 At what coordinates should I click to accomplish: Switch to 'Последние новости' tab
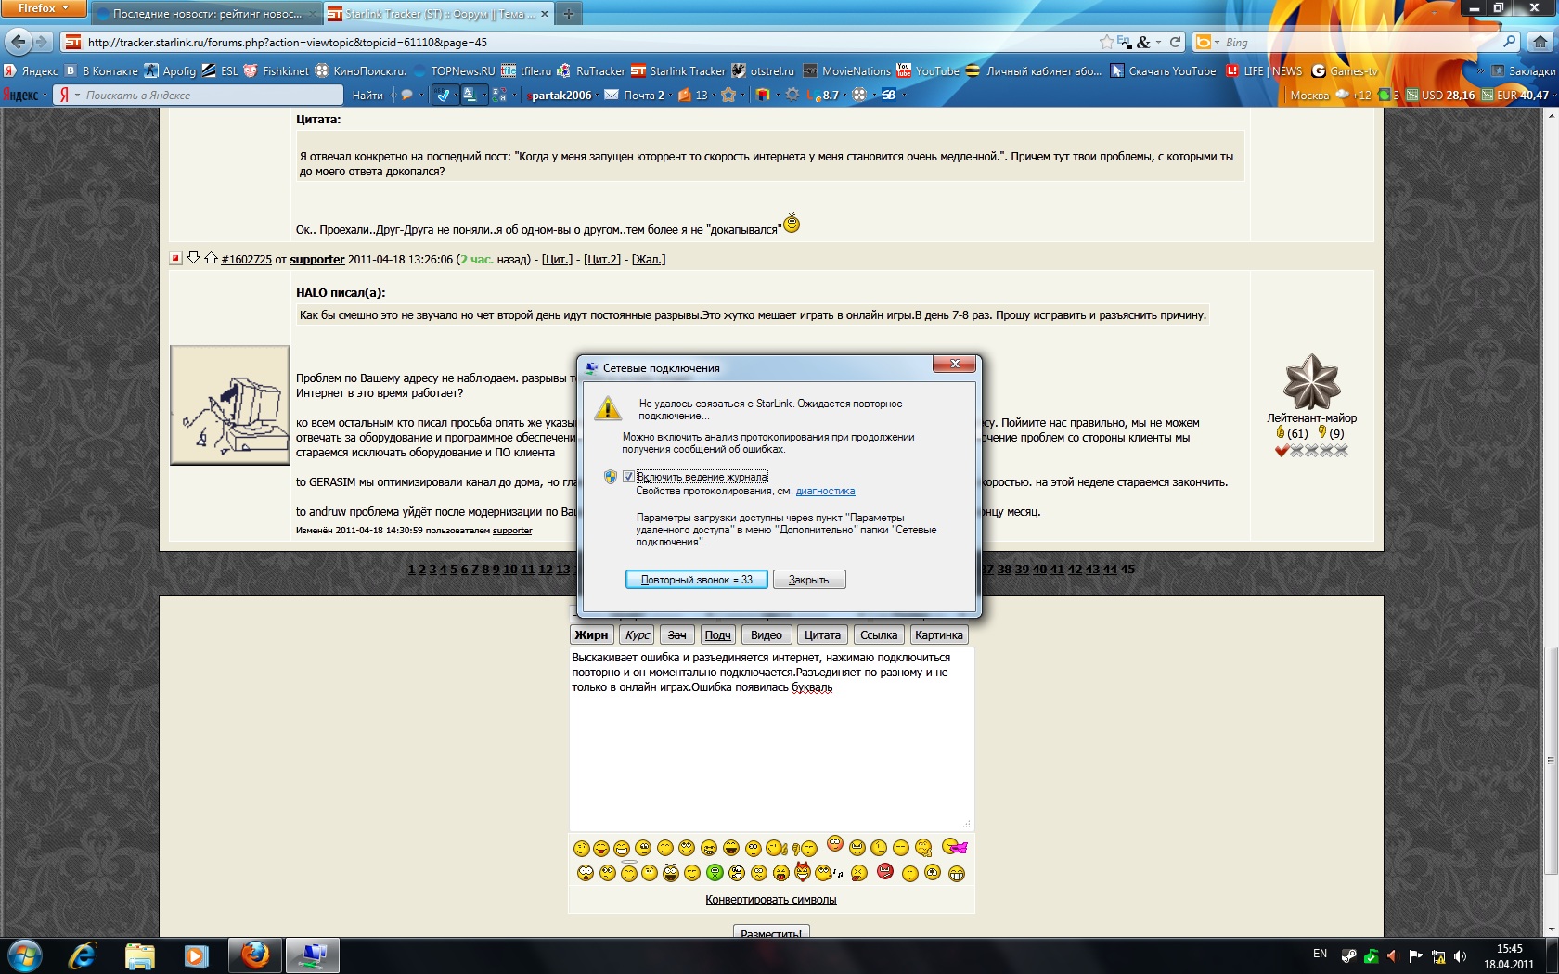pos(206,14)
